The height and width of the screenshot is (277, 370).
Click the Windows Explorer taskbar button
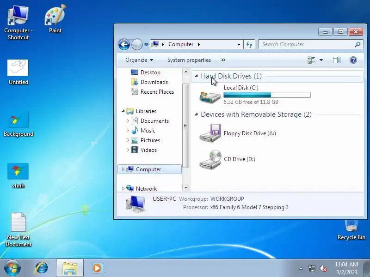tap(70, 268)
